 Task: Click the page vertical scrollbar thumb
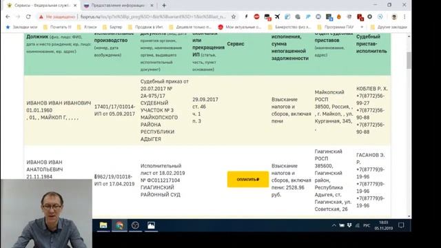click(409, 60)
